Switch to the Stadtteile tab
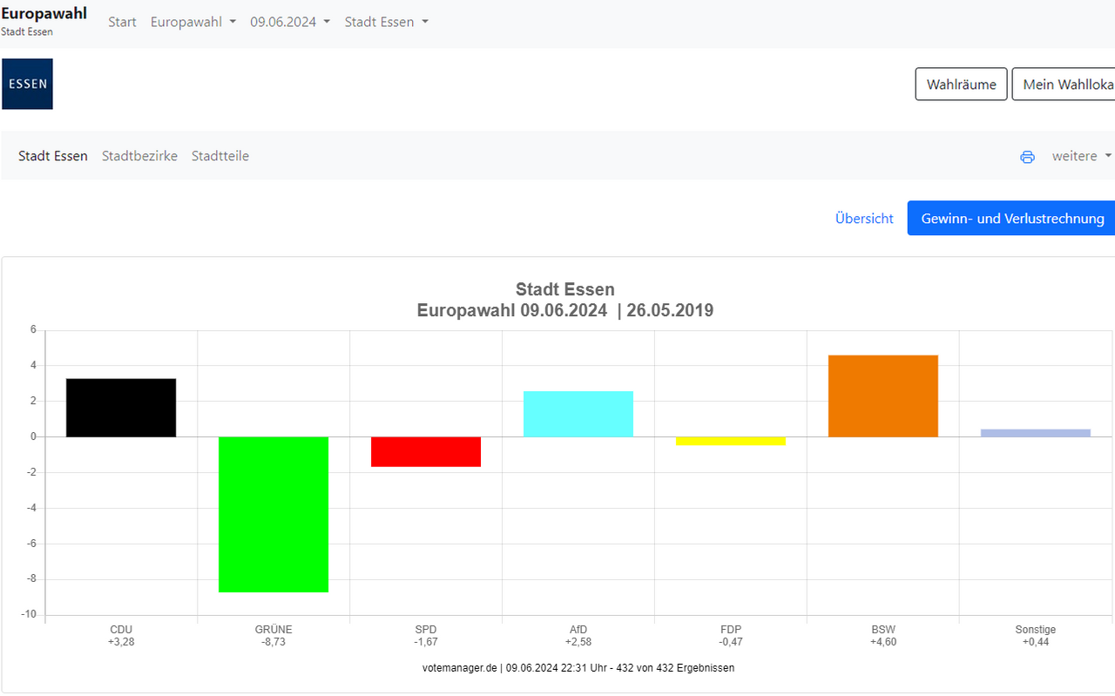 pos(220,156)
